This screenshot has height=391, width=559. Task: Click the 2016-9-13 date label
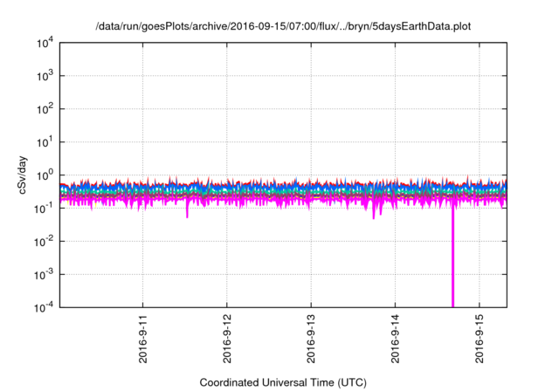click(x=311, y=339)
